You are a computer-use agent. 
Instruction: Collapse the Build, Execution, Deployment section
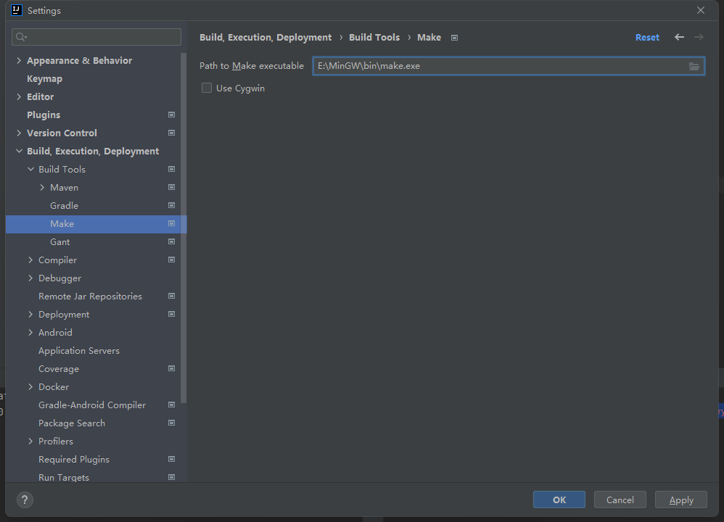(19, 152)
